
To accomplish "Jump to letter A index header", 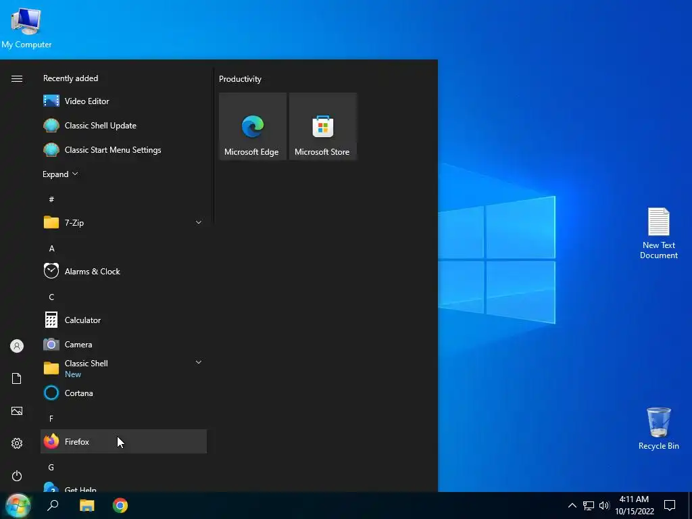I will point(51,249).
